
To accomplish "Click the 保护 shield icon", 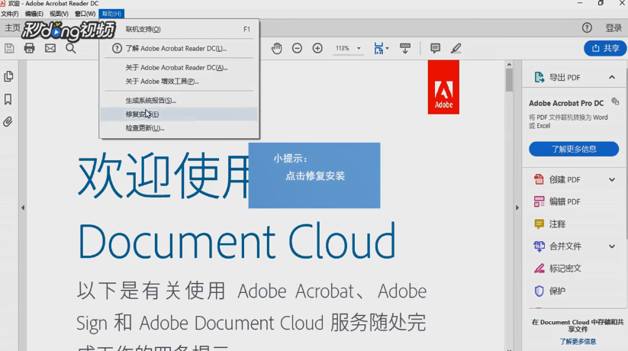I will click(539, 291).
